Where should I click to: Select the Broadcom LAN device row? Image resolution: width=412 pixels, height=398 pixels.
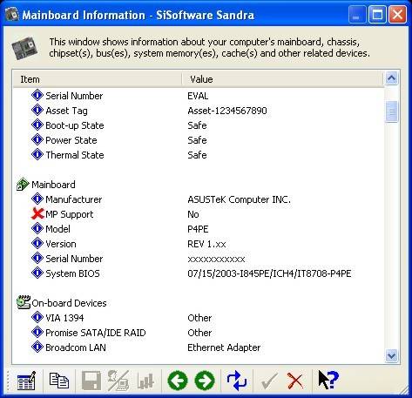(199, 347)
